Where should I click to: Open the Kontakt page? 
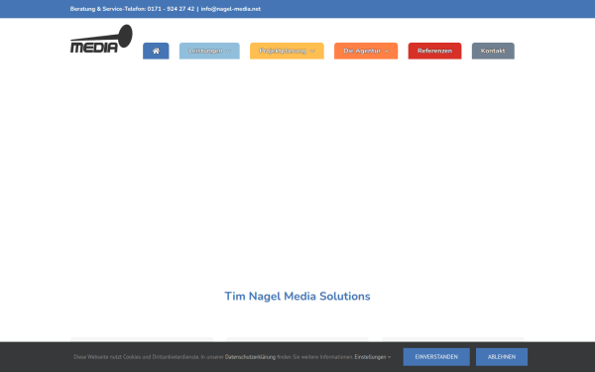493,51
